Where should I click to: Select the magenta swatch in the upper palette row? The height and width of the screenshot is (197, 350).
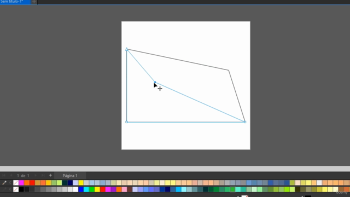21,183
